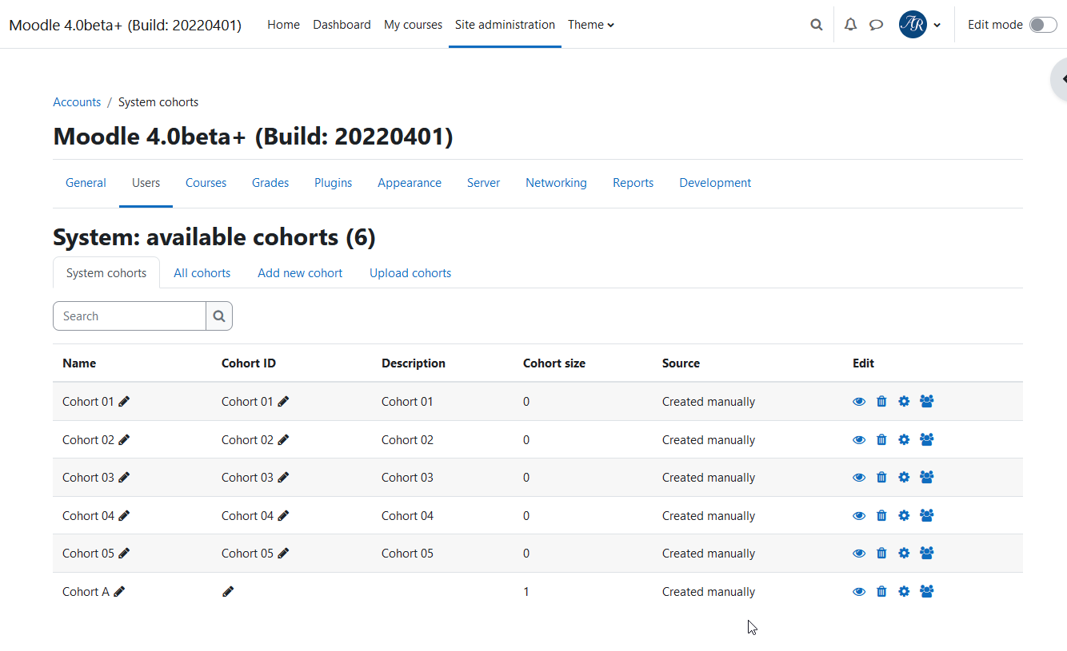This screenshot has height=651, width=1067.
Task: Edit Cohort ID pencil in Cohort 04 row
Action: click(283, 516)
